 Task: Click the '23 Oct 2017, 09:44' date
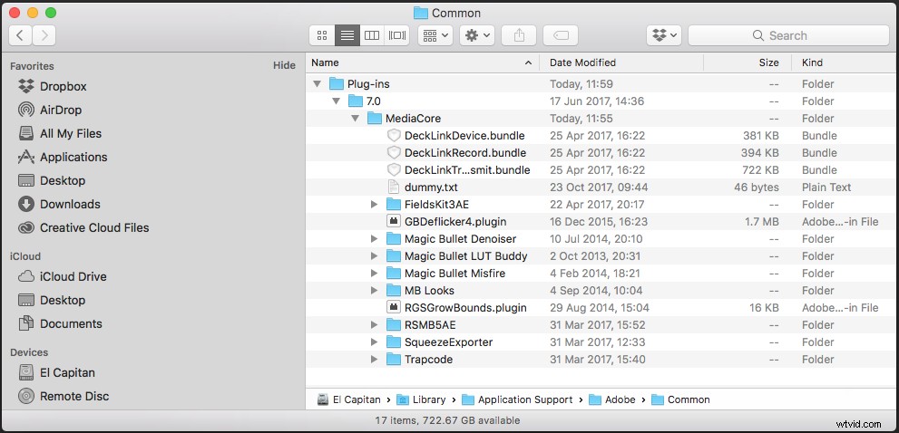click(x=599, y=188)
